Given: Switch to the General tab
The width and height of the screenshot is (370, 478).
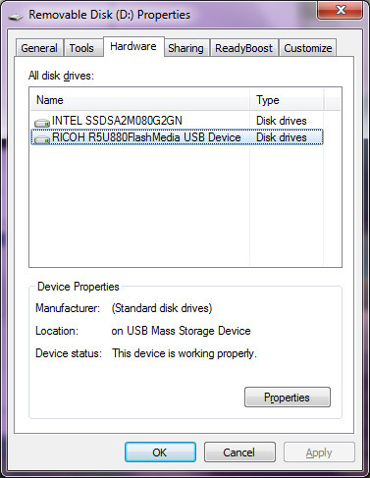Looking at the screenshot, I should [39, 48].
